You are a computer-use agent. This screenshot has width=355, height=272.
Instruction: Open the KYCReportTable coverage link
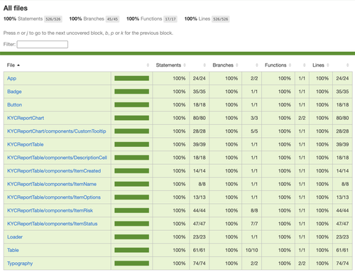[x=26, y=144]
